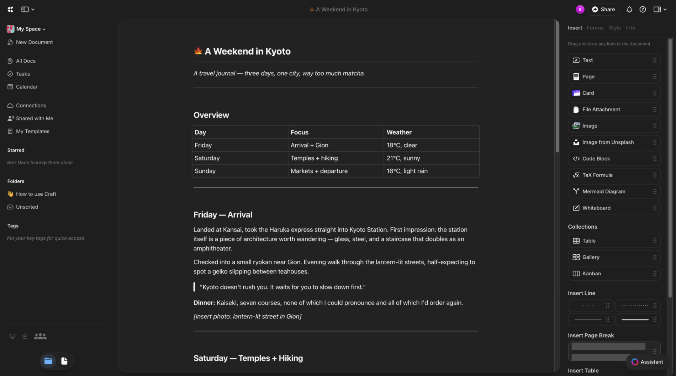Viewport: 676px width, 376px height.
Task: Switch to the documents view icon in bottom bar
Action: tap(64, 361)
